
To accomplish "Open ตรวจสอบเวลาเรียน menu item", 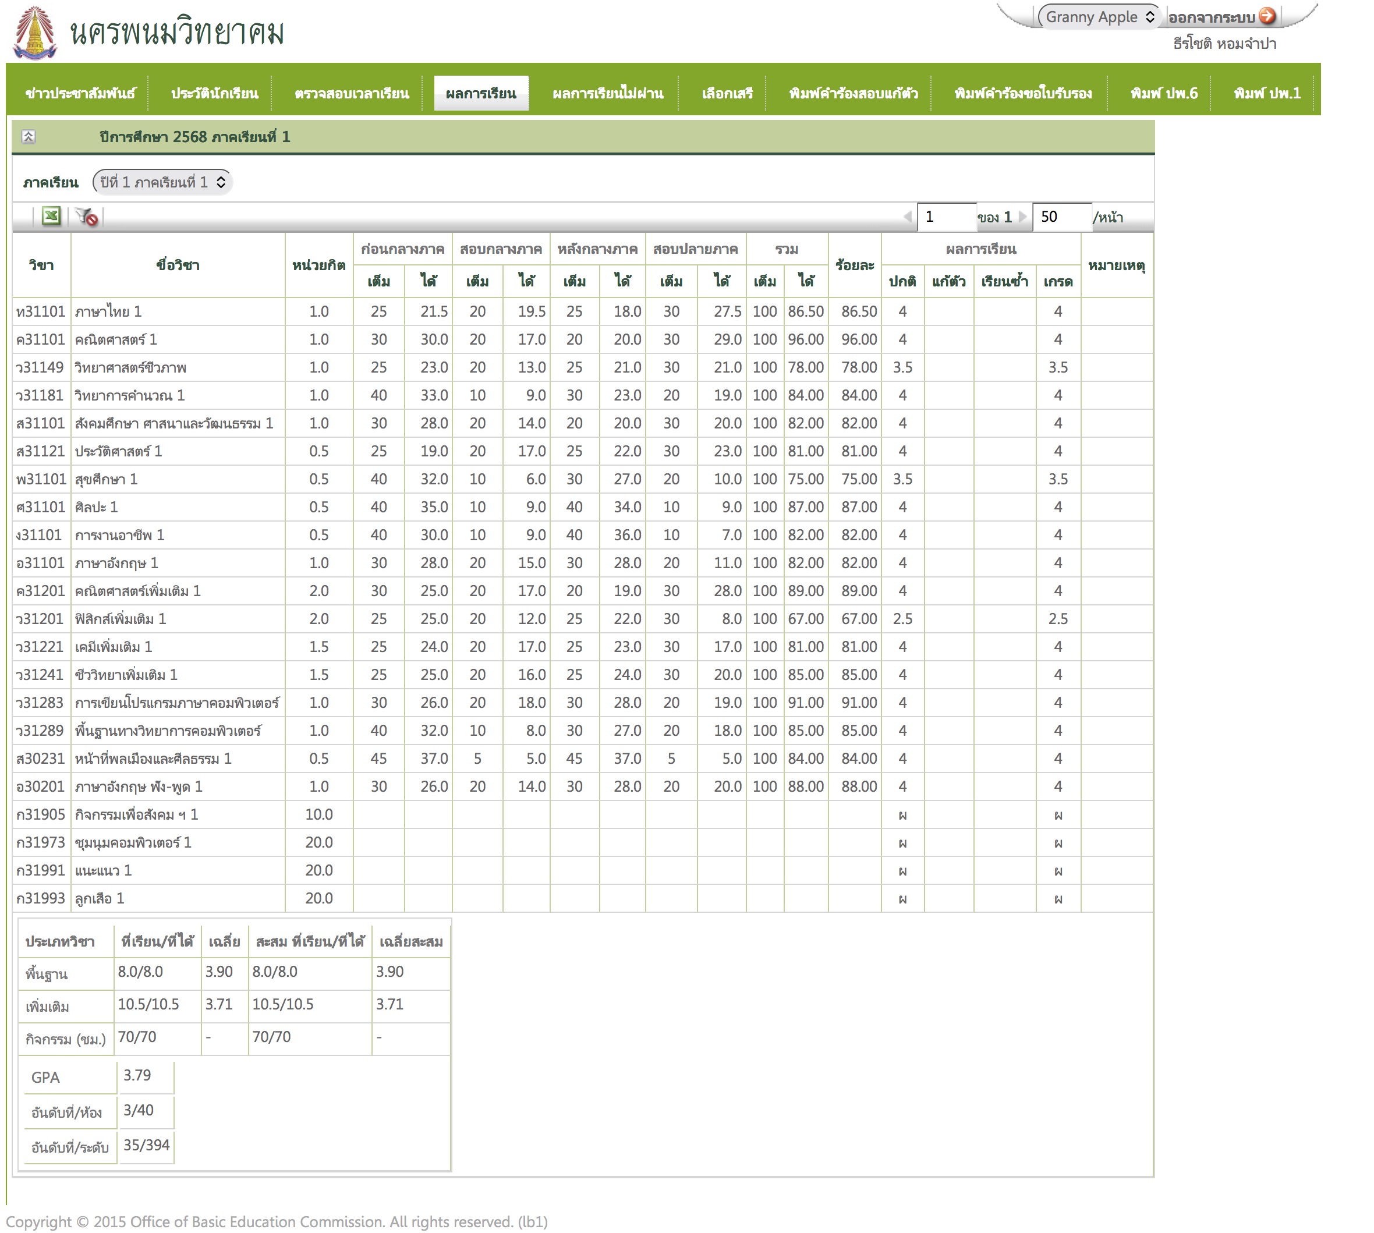I will [x=352, y=94].
